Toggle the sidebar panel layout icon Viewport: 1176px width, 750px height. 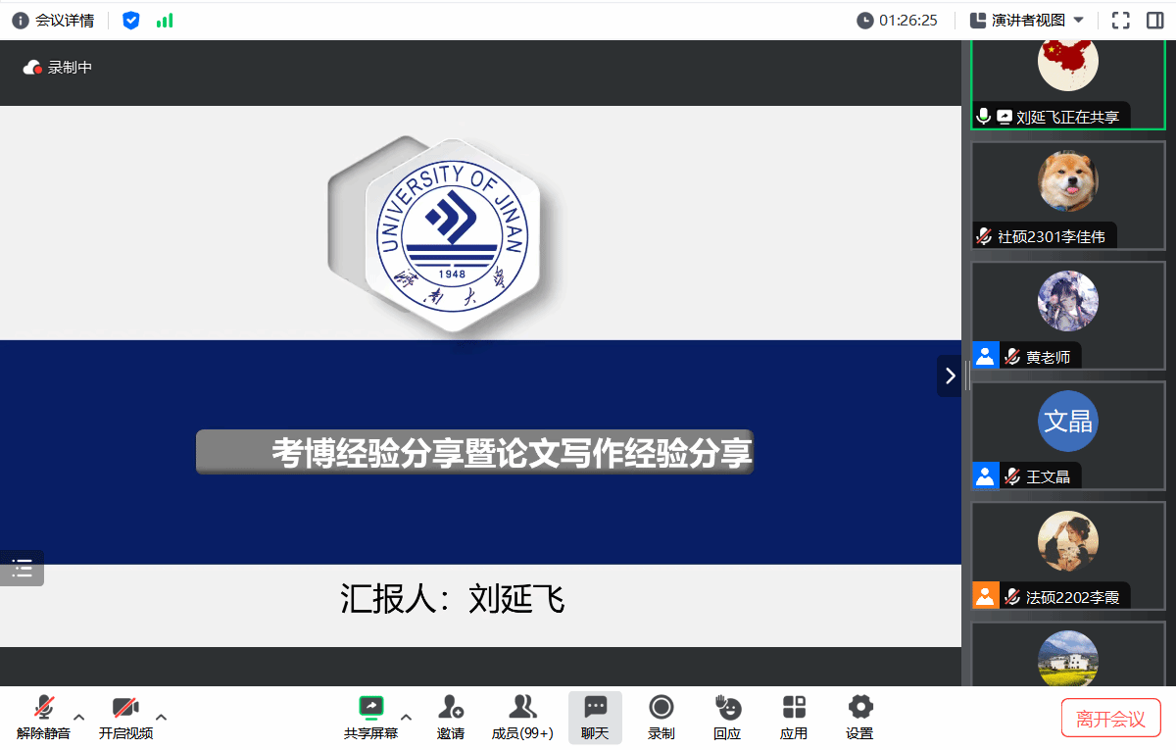coord(1154,20)
